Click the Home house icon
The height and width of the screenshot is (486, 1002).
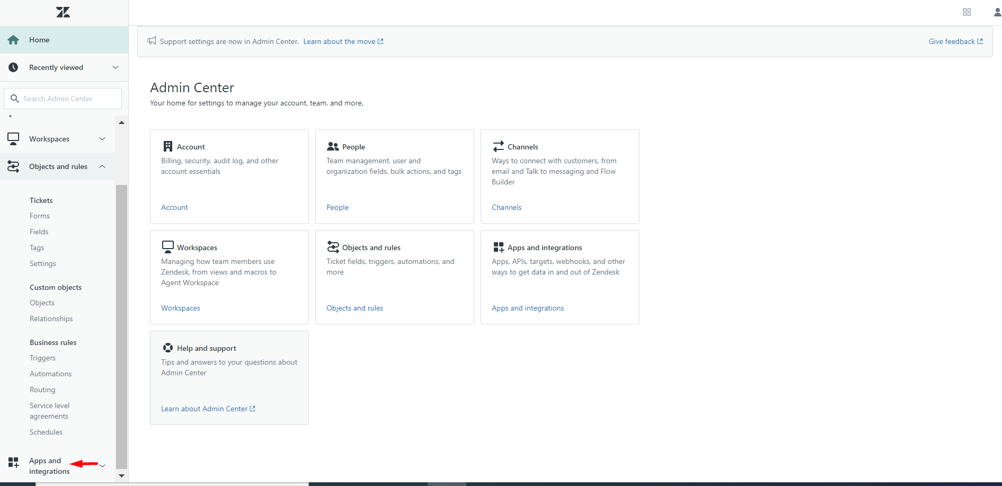(13, 40)
